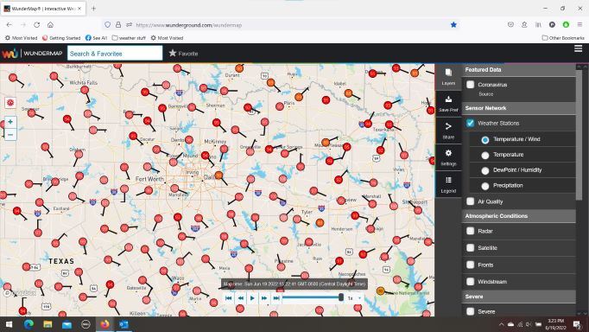Click the taskbar clock showing 3:23 PM
589x332 pixels.
[555, 324]
